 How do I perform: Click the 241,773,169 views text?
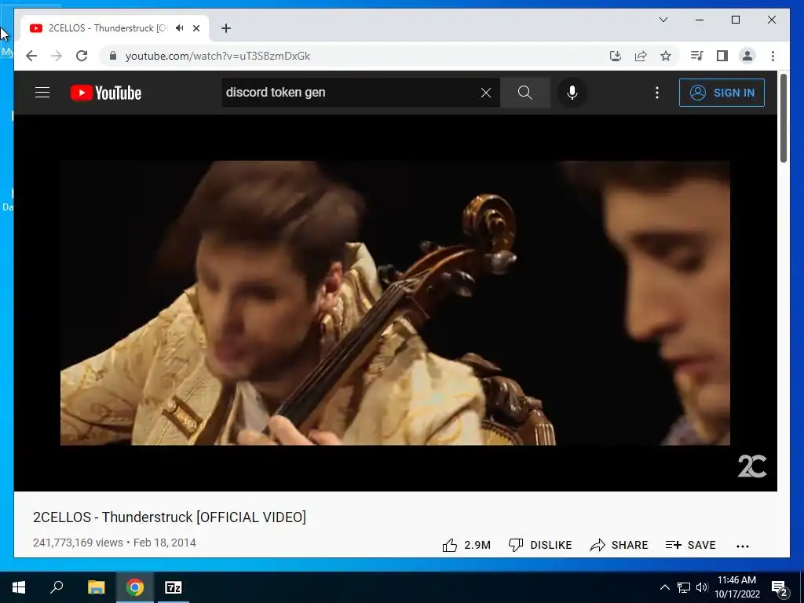(78, 543)
